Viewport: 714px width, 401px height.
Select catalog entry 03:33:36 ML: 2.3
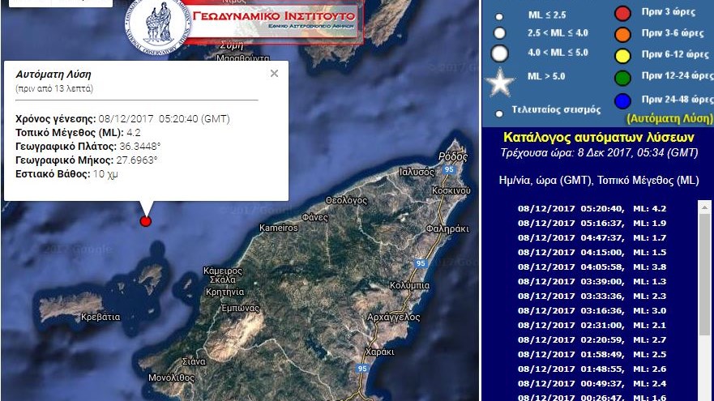[592, 296]
